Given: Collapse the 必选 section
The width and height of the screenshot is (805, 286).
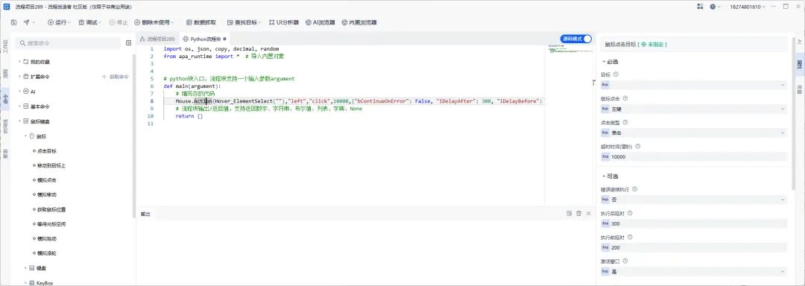Looking at the screenshot, I should 604,62.
